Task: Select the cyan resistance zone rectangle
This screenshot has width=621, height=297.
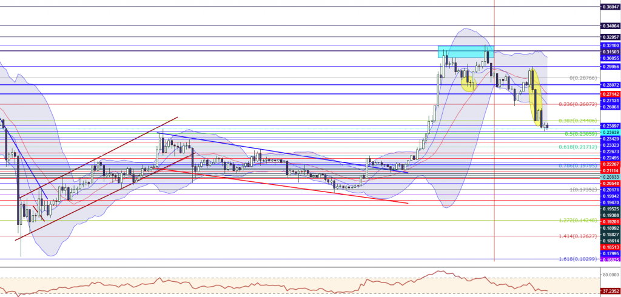Action: point(466,52)
